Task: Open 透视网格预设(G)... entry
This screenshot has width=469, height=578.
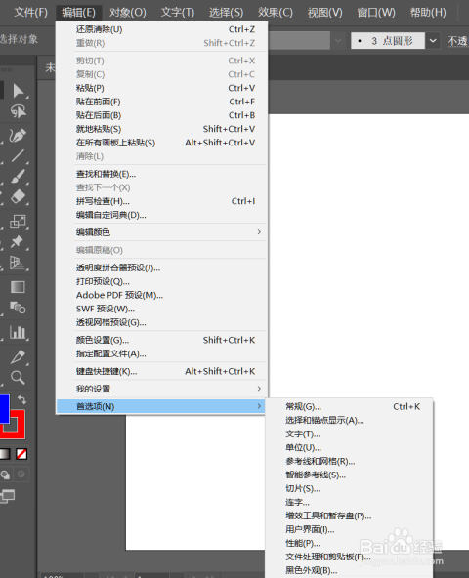Action: pyautogui.click(x=161, y=322)
